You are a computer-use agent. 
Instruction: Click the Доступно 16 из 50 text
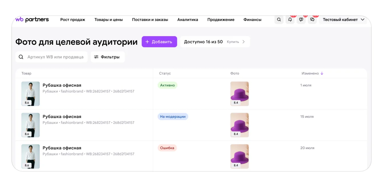[x=203, y=42]
